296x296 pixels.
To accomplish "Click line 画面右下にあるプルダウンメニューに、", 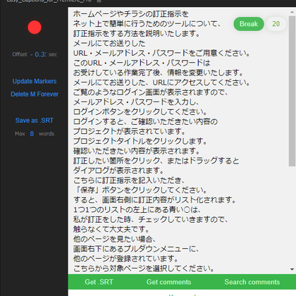I will 136,249.
